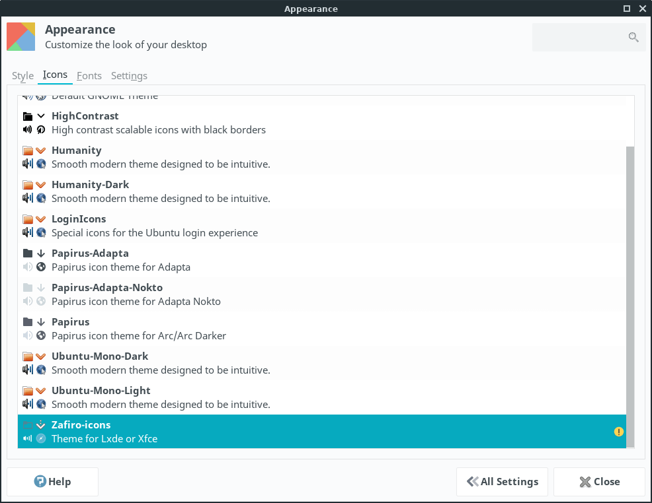652x503 pixels.
Task: Click the Zafiro-icons volume preview icon
Action: (x=28, y=438)
